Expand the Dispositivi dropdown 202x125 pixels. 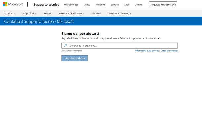30,13
